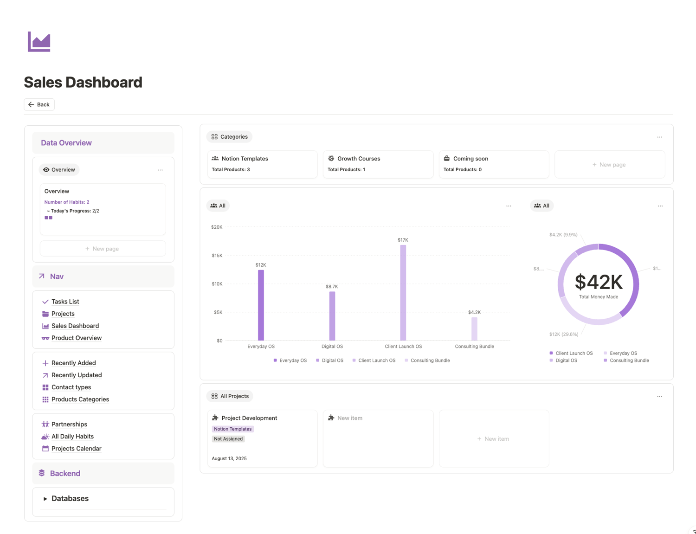Screen dimensions: 696x534
Task: Add a new item in All Projects
Action: [494, 438]
